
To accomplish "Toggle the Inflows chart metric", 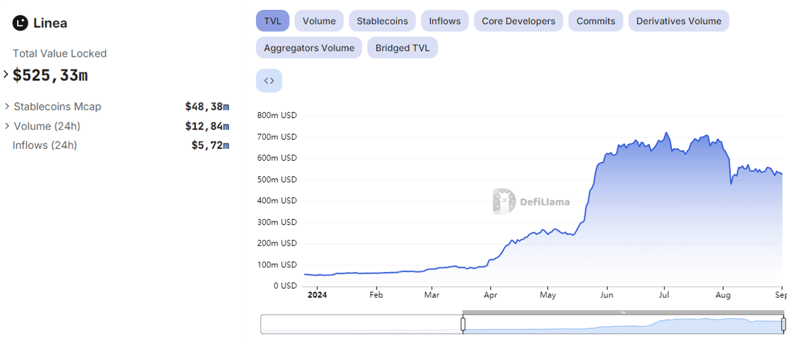I will pyautogui.click(x=445, y=21).
